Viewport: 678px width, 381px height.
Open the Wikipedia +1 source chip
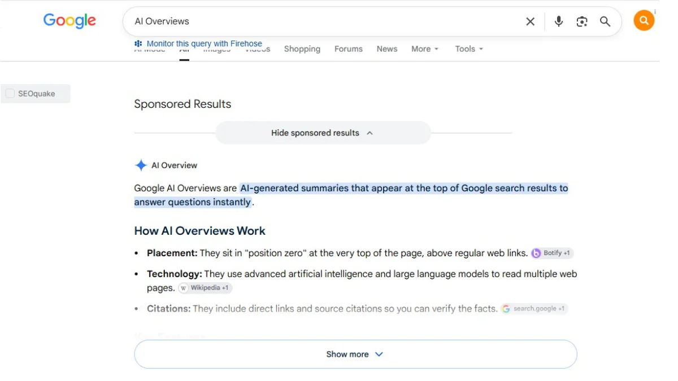205,288
